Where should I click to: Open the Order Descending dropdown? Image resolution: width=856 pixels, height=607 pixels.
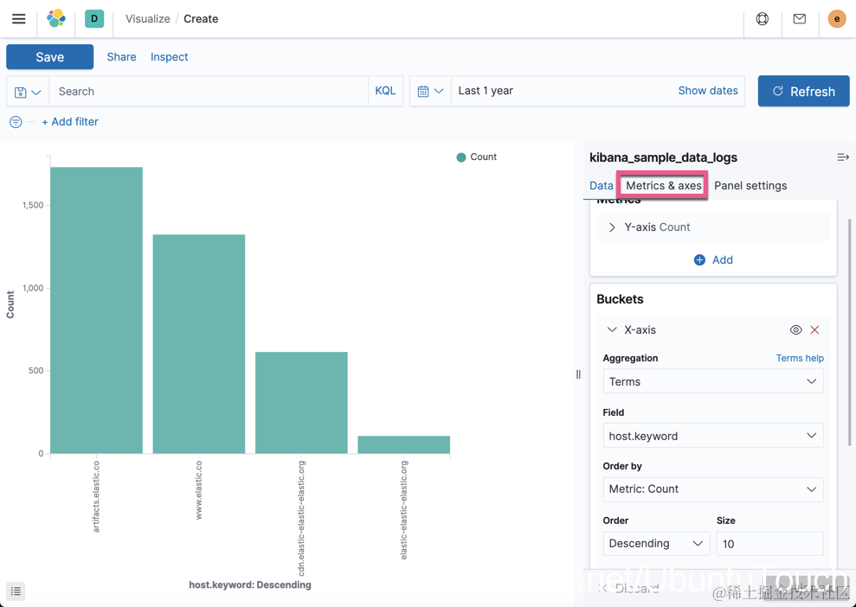tap(656, 543)
